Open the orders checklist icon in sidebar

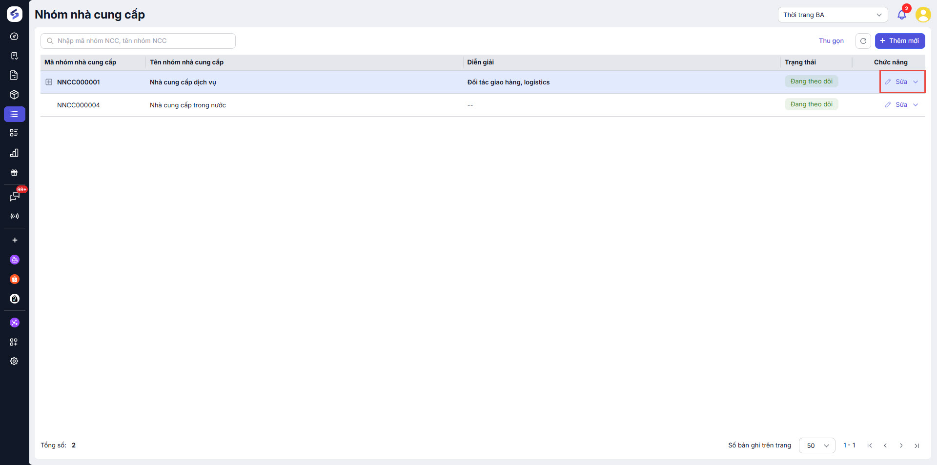(x=14, y=56)
